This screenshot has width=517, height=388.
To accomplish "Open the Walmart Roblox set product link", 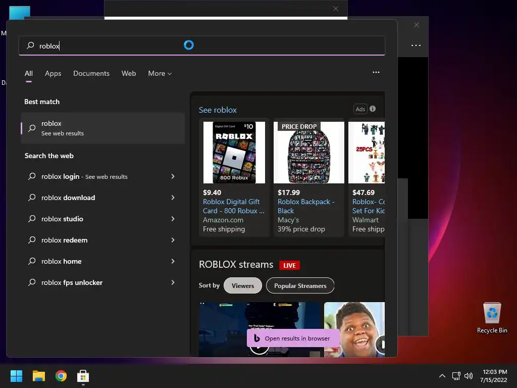I will point(368,206).
